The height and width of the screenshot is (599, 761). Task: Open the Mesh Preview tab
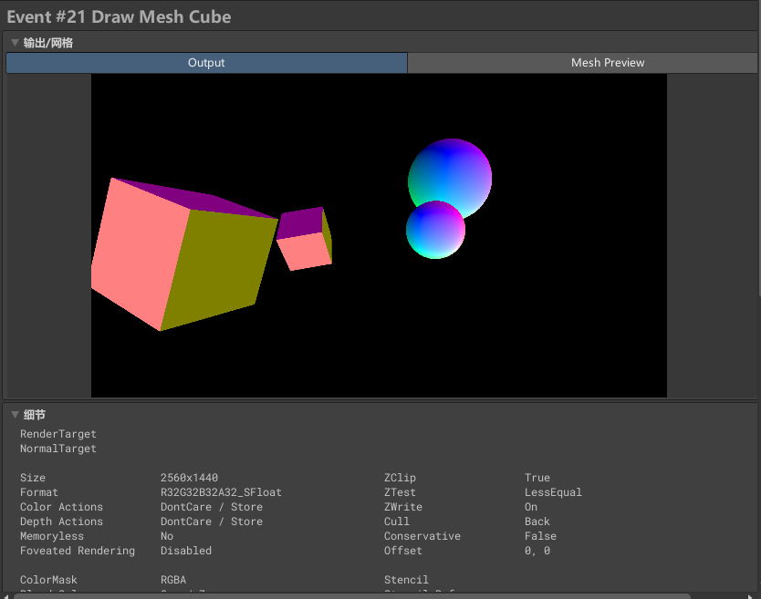[x=608, y=63]
